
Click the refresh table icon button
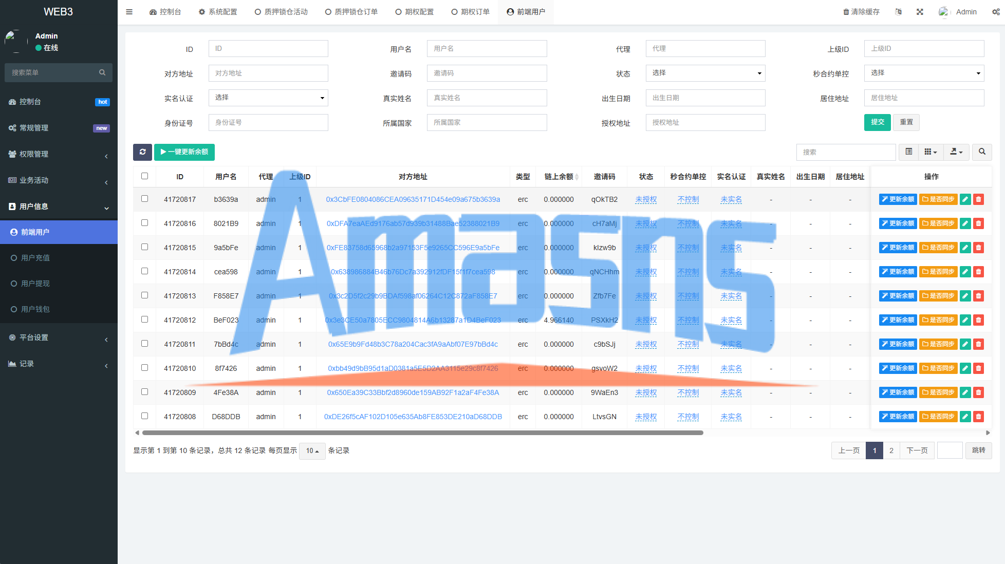(142, 152)
